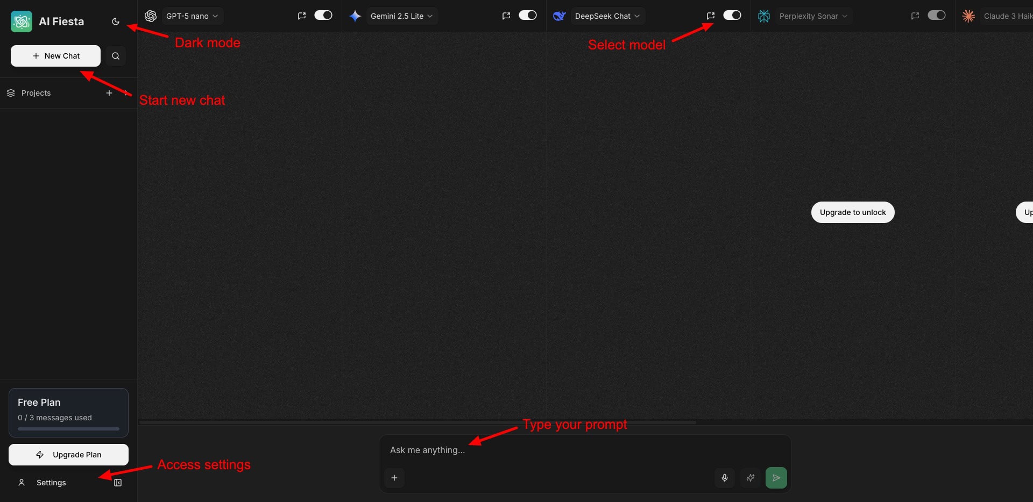
Task: Click the '0 / 3 messages used' text
Action: (55, 418)
